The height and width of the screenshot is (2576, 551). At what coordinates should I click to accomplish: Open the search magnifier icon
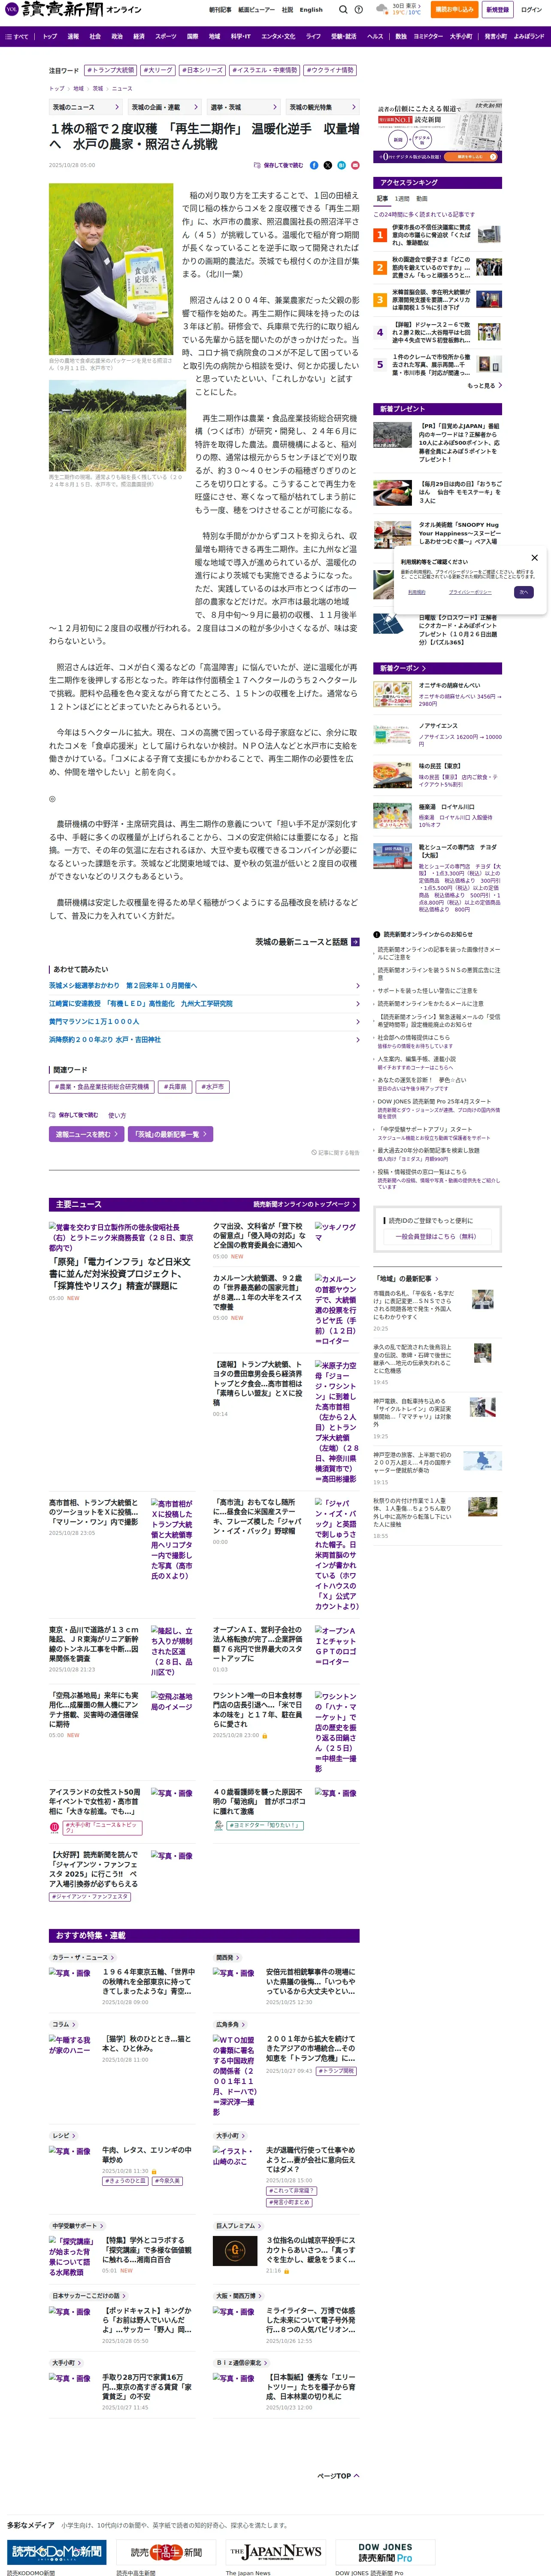coord(343,10)
